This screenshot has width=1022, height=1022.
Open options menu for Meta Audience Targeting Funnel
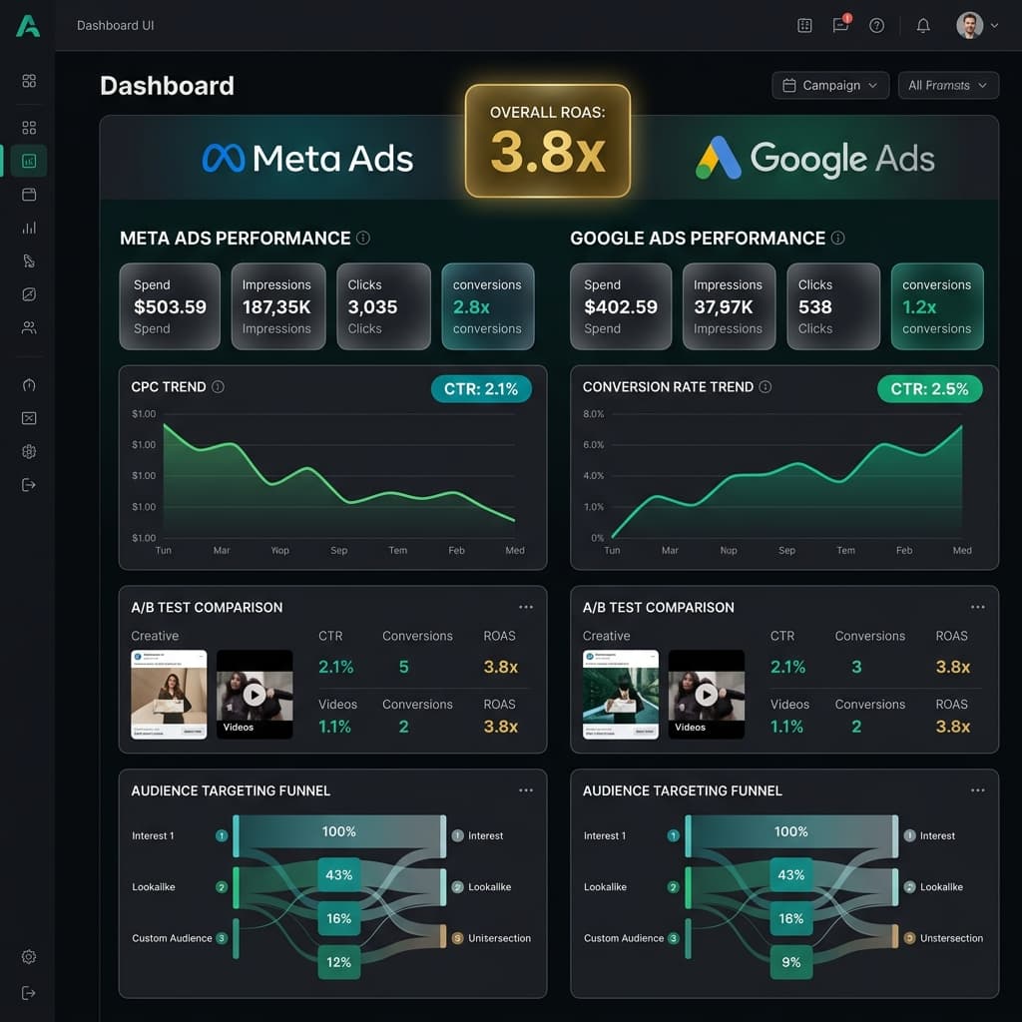(x=525, y=790)
